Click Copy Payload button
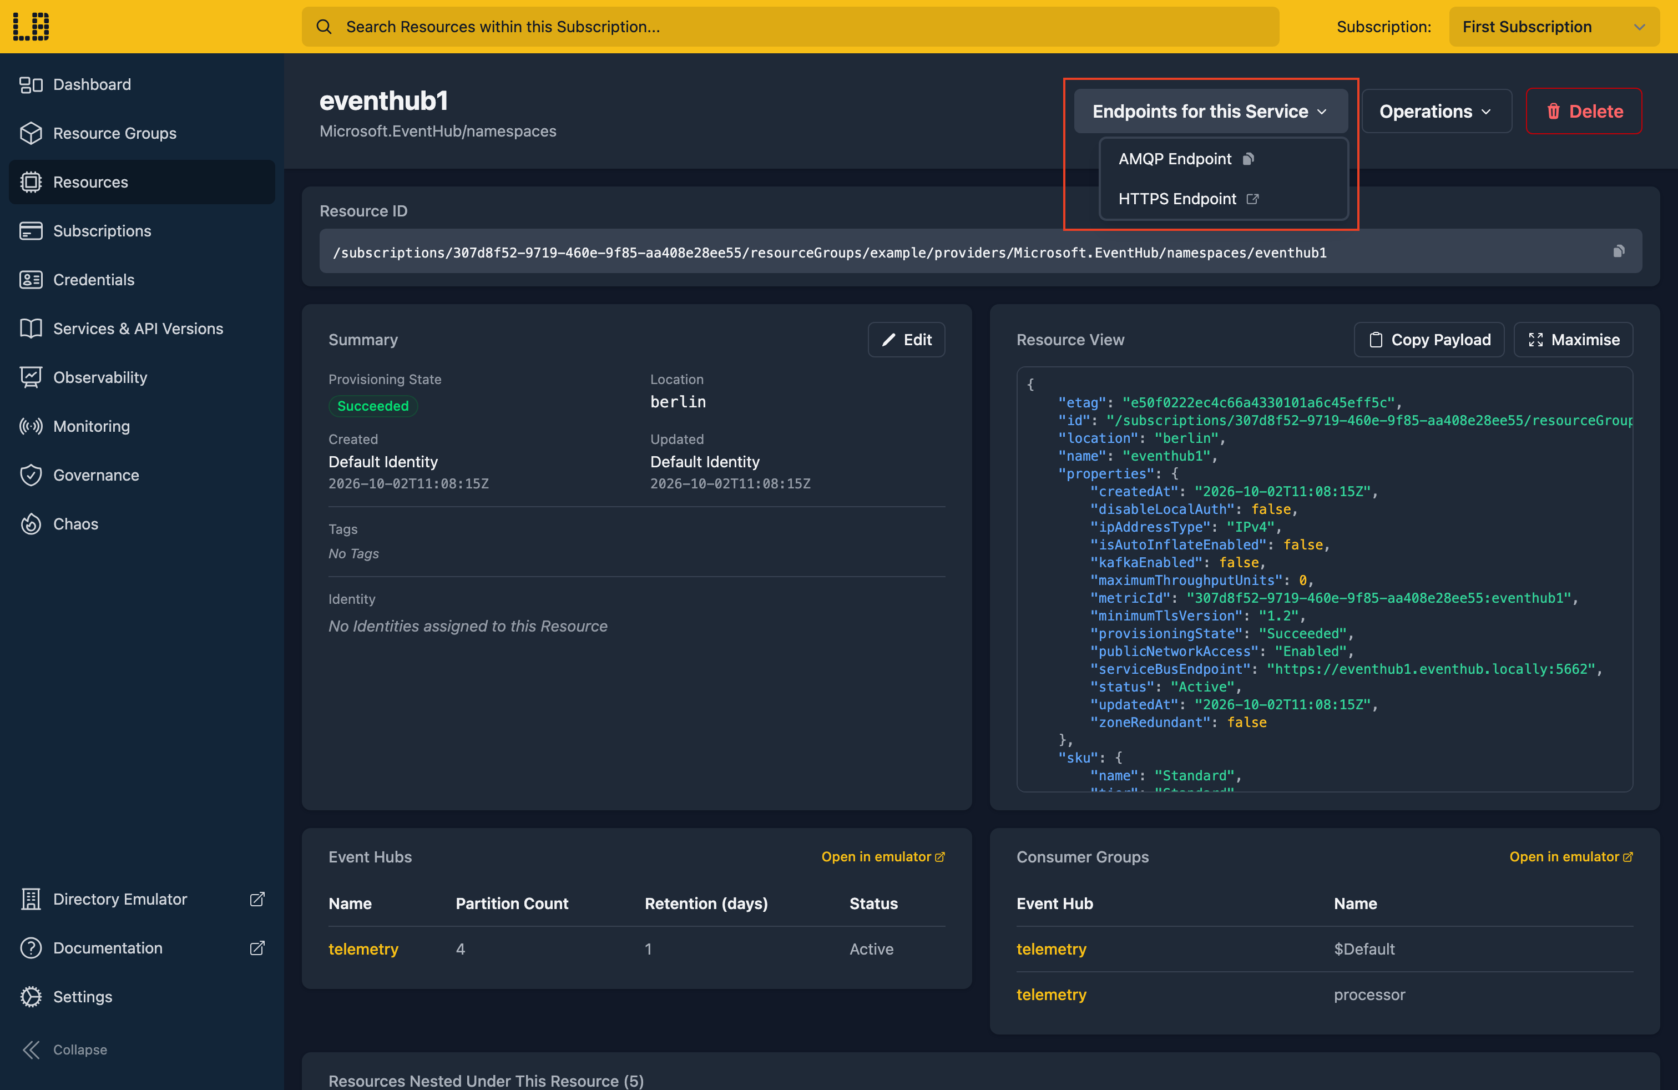The image size is (1678, 1090). tap(1428, 340)
